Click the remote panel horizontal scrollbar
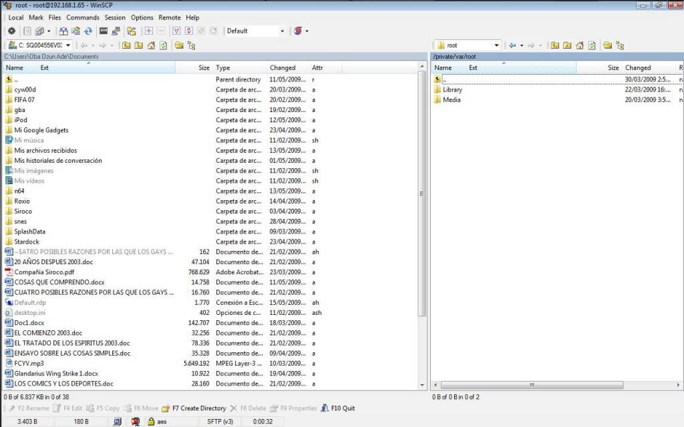 (532, 385)
